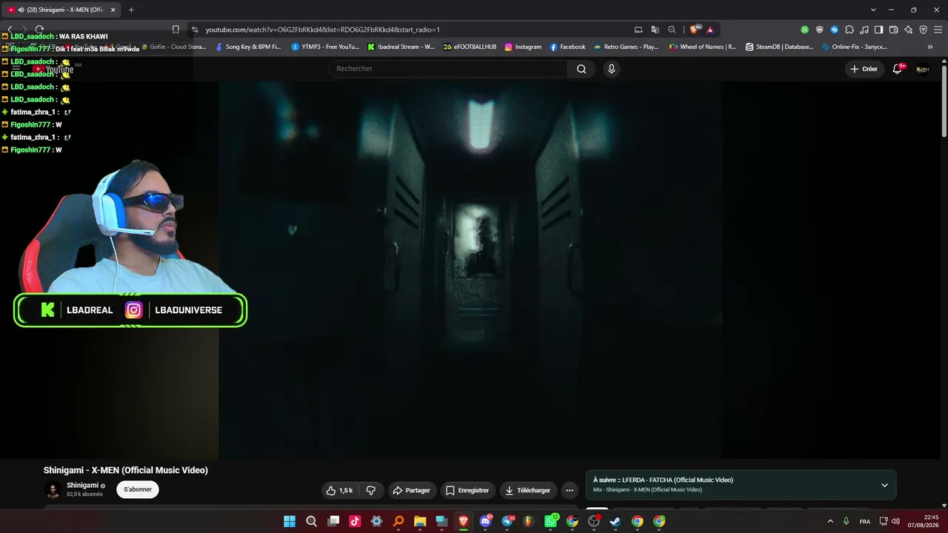The height and width of the screenshot is (533, 948).
Task: Open Discord from the taskbar
Action: coord(486,521)
